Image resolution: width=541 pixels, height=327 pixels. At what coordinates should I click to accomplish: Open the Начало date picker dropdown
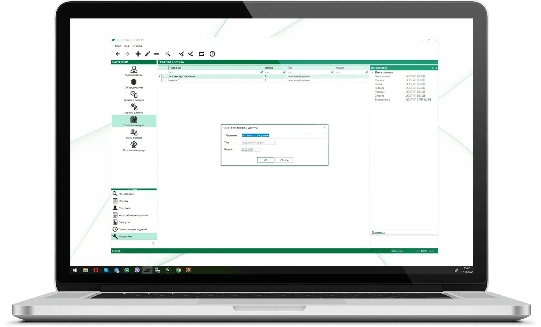[256, 150]
